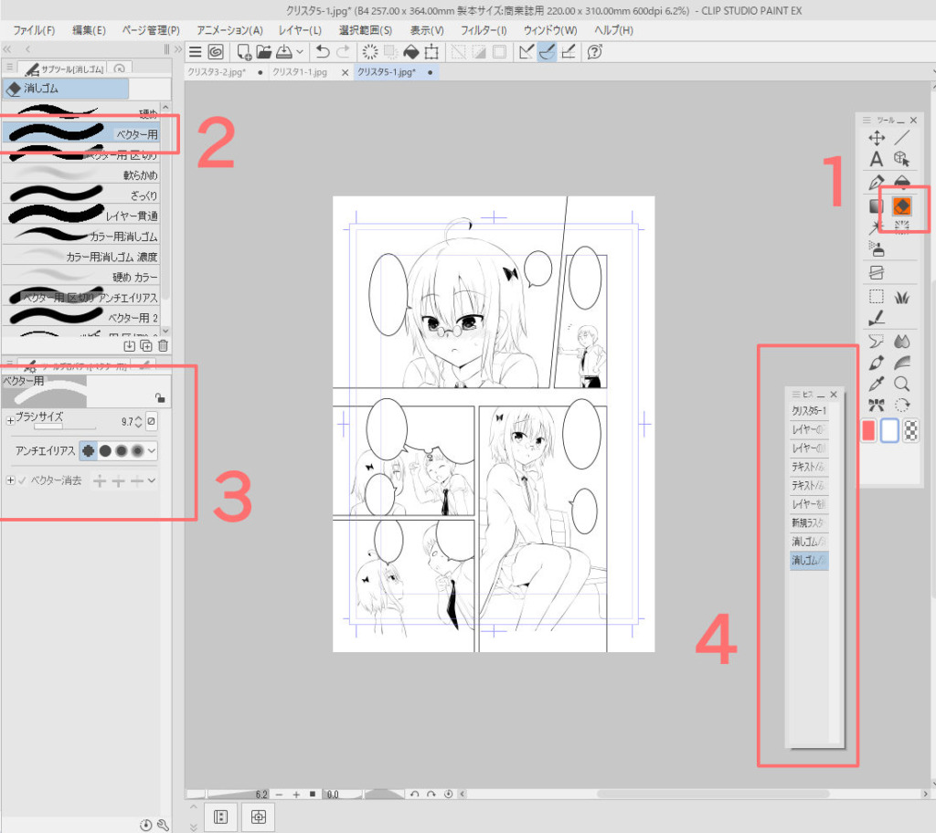This screenshot has width=936, height=833.
Task: Click the Fill icon in command bar
Action: [410, 52]
